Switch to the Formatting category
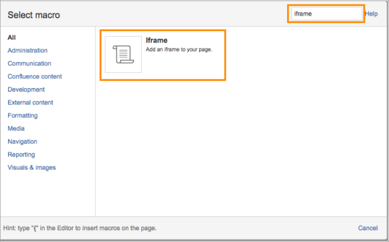 tap(23, 115)
